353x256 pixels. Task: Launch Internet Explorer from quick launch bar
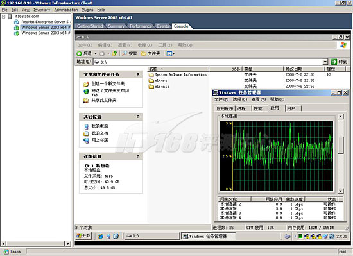coord(100,236)
